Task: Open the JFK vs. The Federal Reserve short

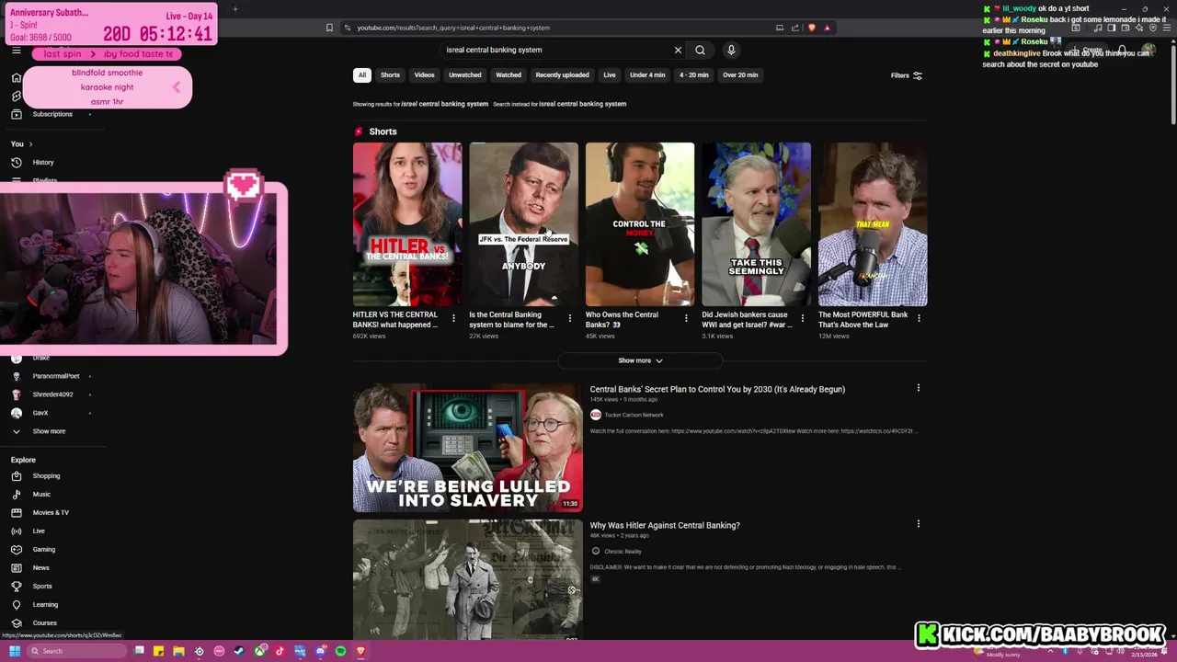Action: coord(523,224)
